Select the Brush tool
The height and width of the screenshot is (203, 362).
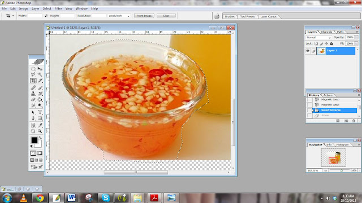pos(40,88)
